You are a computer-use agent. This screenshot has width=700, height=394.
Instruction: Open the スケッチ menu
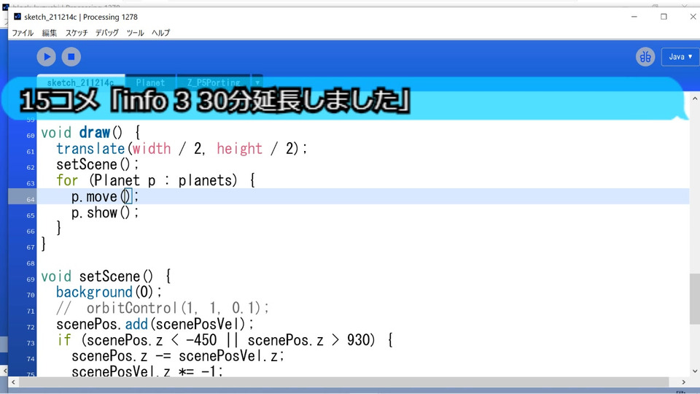77,33
